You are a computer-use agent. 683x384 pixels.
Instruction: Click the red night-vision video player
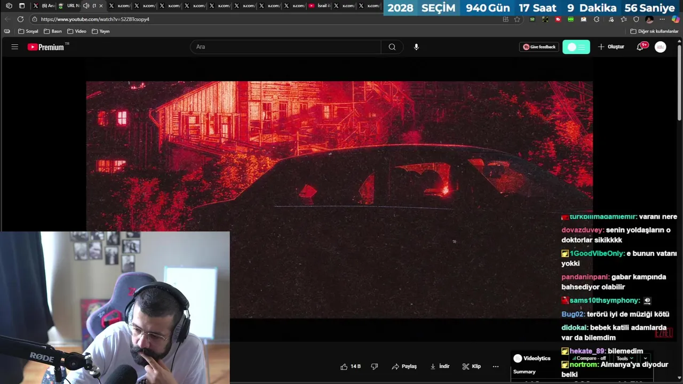click(339, 200)
